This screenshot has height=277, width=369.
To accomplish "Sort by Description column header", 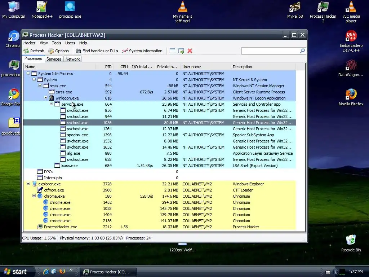I will pos(263,67).
